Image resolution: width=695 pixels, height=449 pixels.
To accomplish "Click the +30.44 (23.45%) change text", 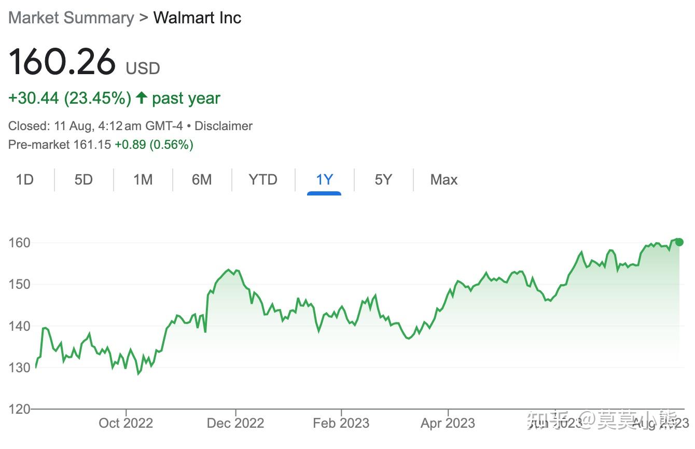I will (x=69, y=98).
